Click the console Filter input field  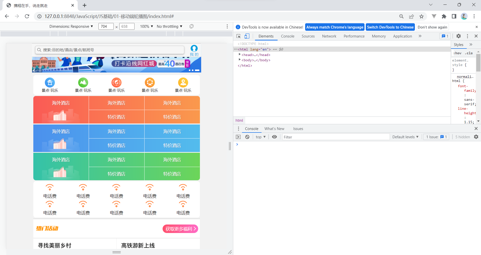336,137
